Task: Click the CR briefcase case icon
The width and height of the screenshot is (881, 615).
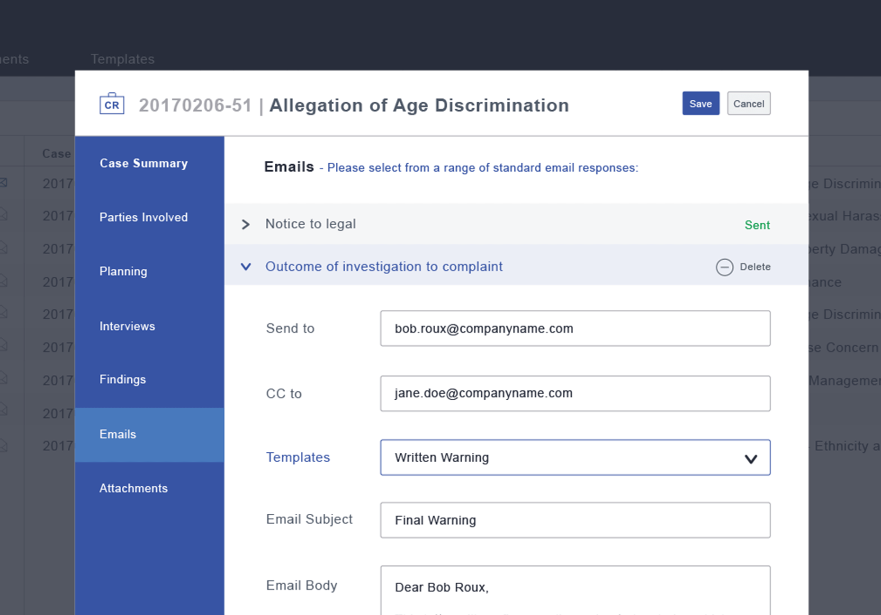Action: [112, 104]
